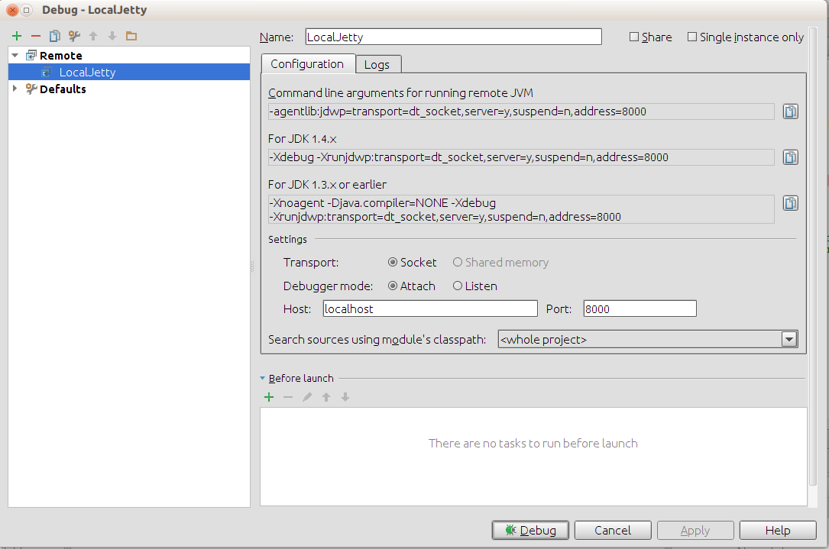
Task: Click the copy configuration icon in toolbar
Action: [54, 36]
